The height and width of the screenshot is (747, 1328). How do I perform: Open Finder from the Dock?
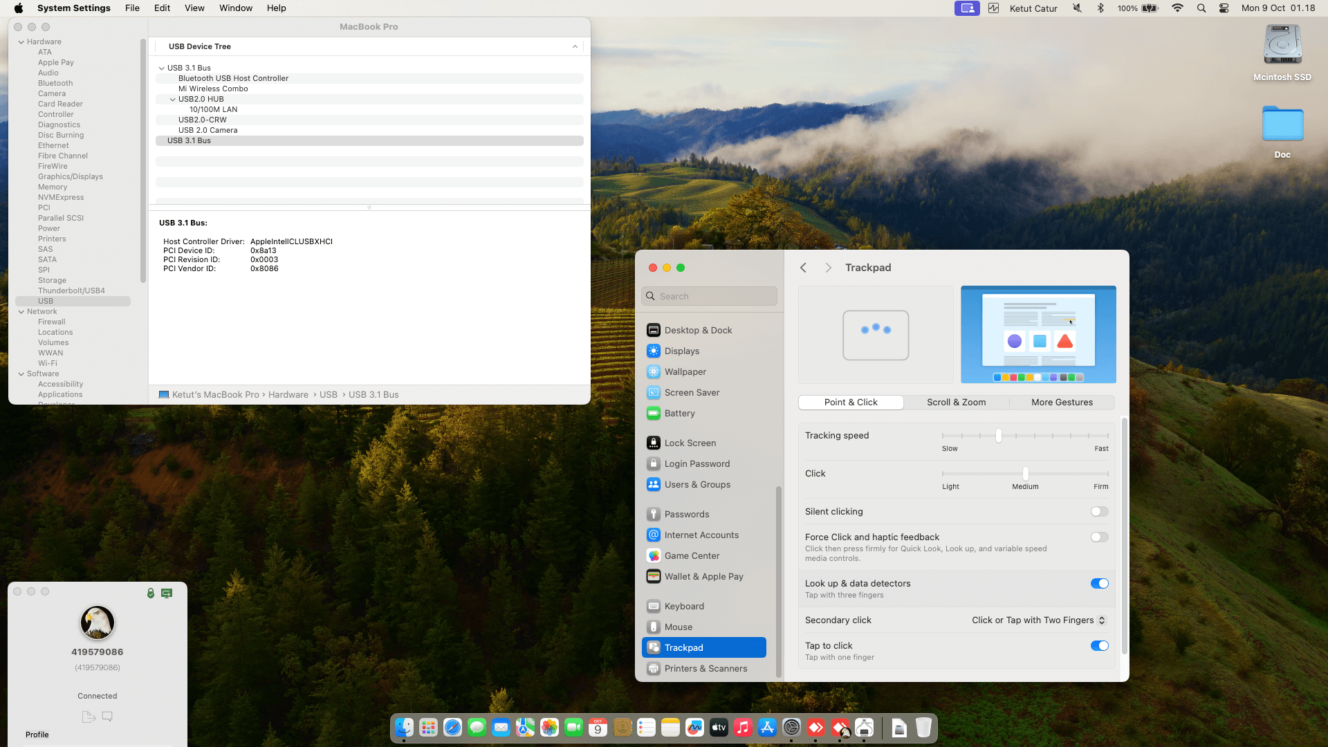coord(404,728)
